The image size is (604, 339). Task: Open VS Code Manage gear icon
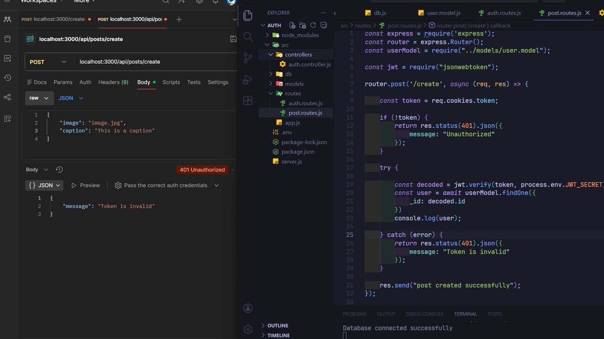click(248, 329)
